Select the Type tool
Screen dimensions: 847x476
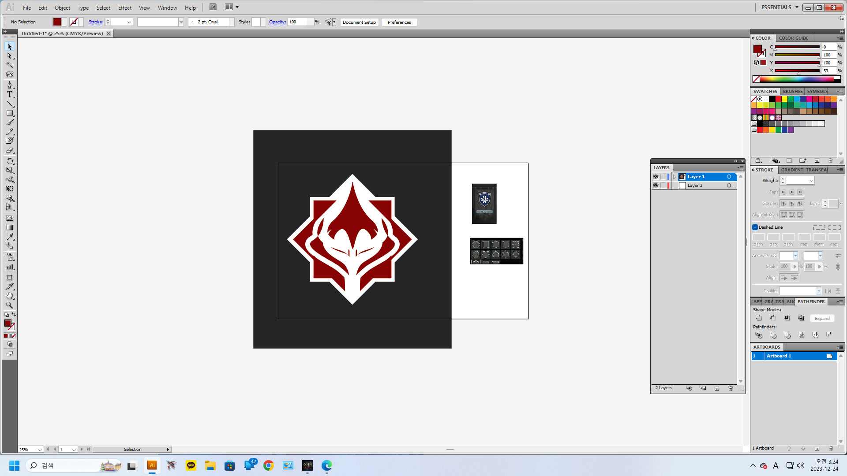(10, 94)
